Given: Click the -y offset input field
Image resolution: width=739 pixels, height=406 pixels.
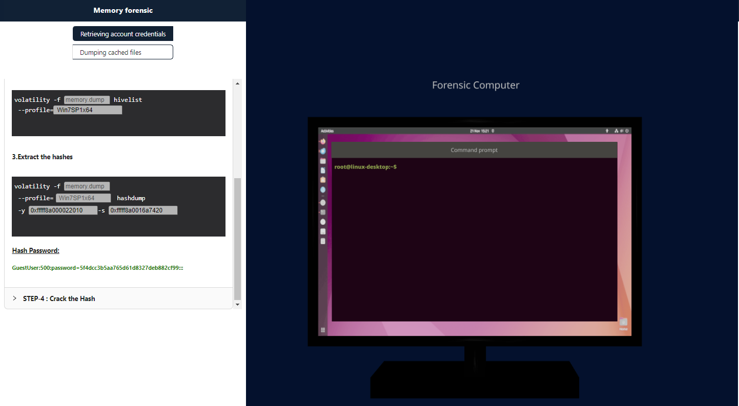Looking at the screenshot, I should [63, 210].
